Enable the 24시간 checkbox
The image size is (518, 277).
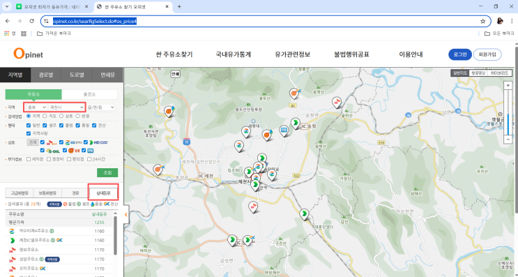click(x=89, y=159)
